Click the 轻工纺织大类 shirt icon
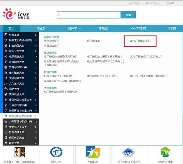This screenshot has height=164, width=183. (x=6, y=138)
